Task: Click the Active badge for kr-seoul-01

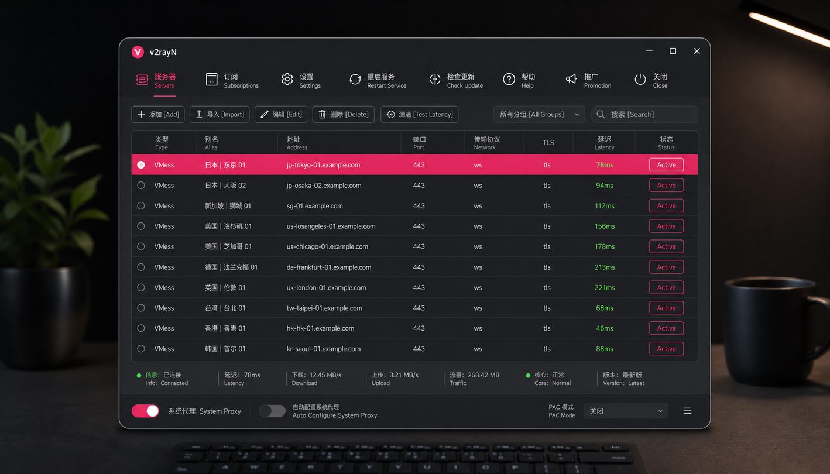Action: (666, 349)
